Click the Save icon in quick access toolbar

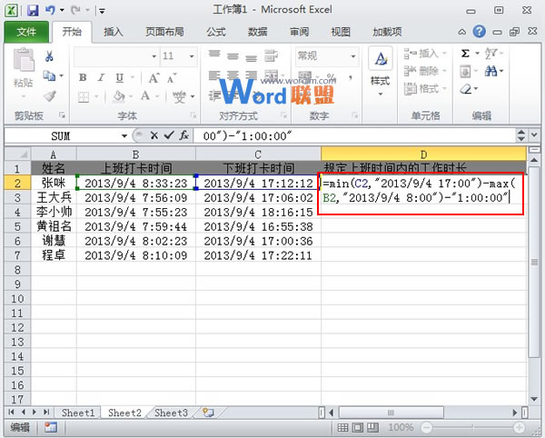click(x=33, y=10)
